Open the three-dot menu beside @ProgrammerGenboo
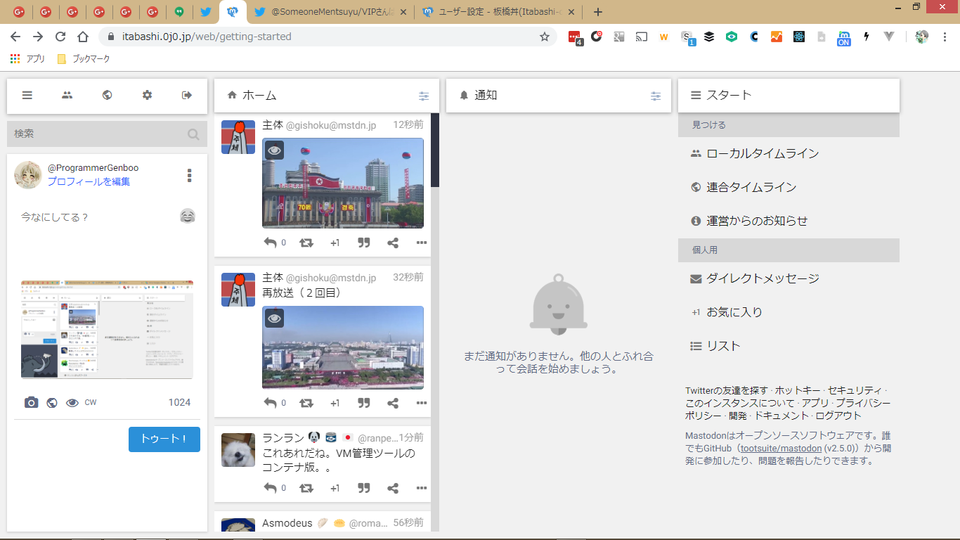This screenshot has width=960, height=540. (x=189, y=175)
